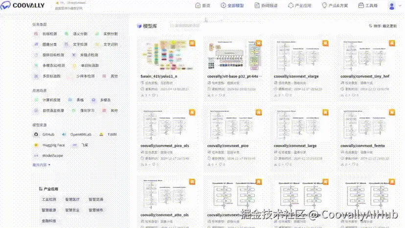Open the 工具箱 toolbox menu item

368,5
